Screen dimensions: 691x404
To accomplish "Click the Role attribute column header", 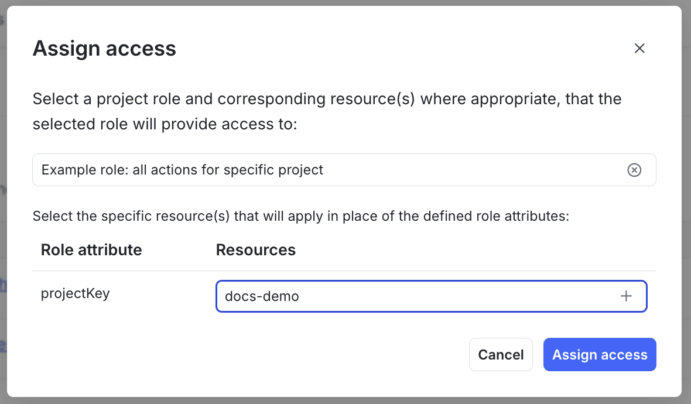I will click(x=91, y=250).
